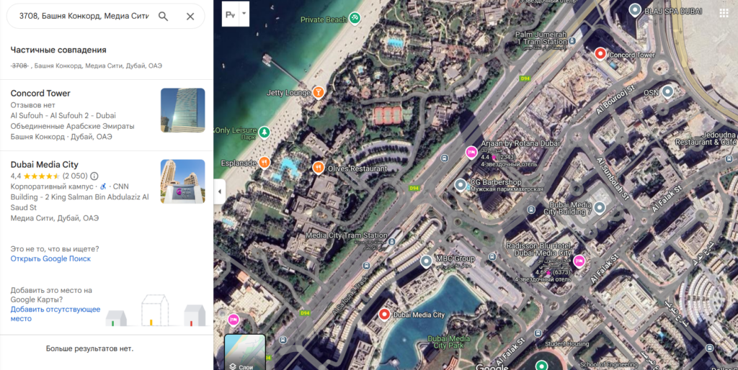
Task: Click Добавить отсутствующее место link
Action: click(55, 314)
